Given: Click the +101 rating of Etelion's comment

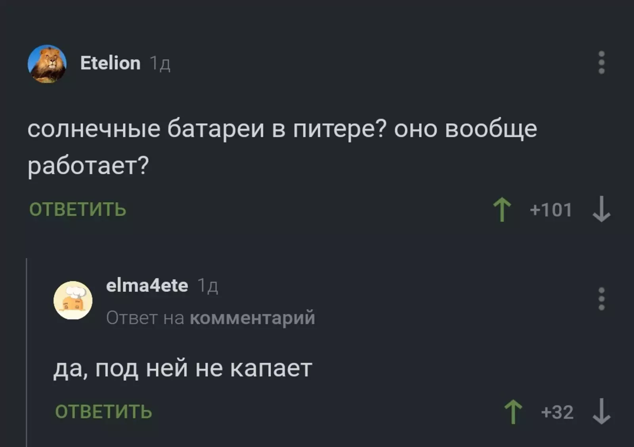Looking at the screenshot, I should pyautogui.click(x=551, y=210).
